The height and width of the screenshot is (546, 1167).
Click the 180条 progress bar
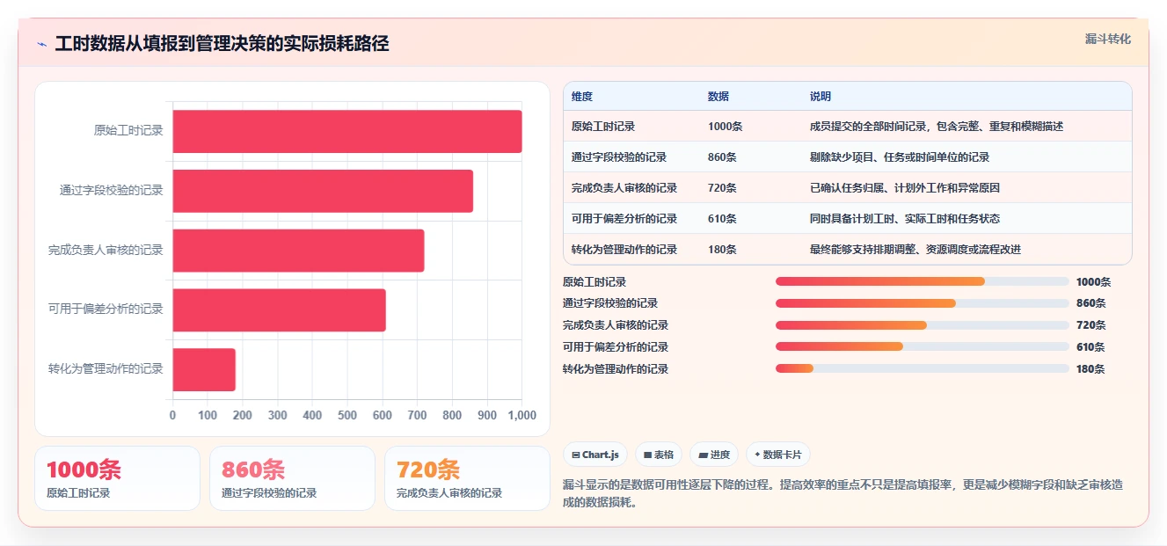click(923, 368)
